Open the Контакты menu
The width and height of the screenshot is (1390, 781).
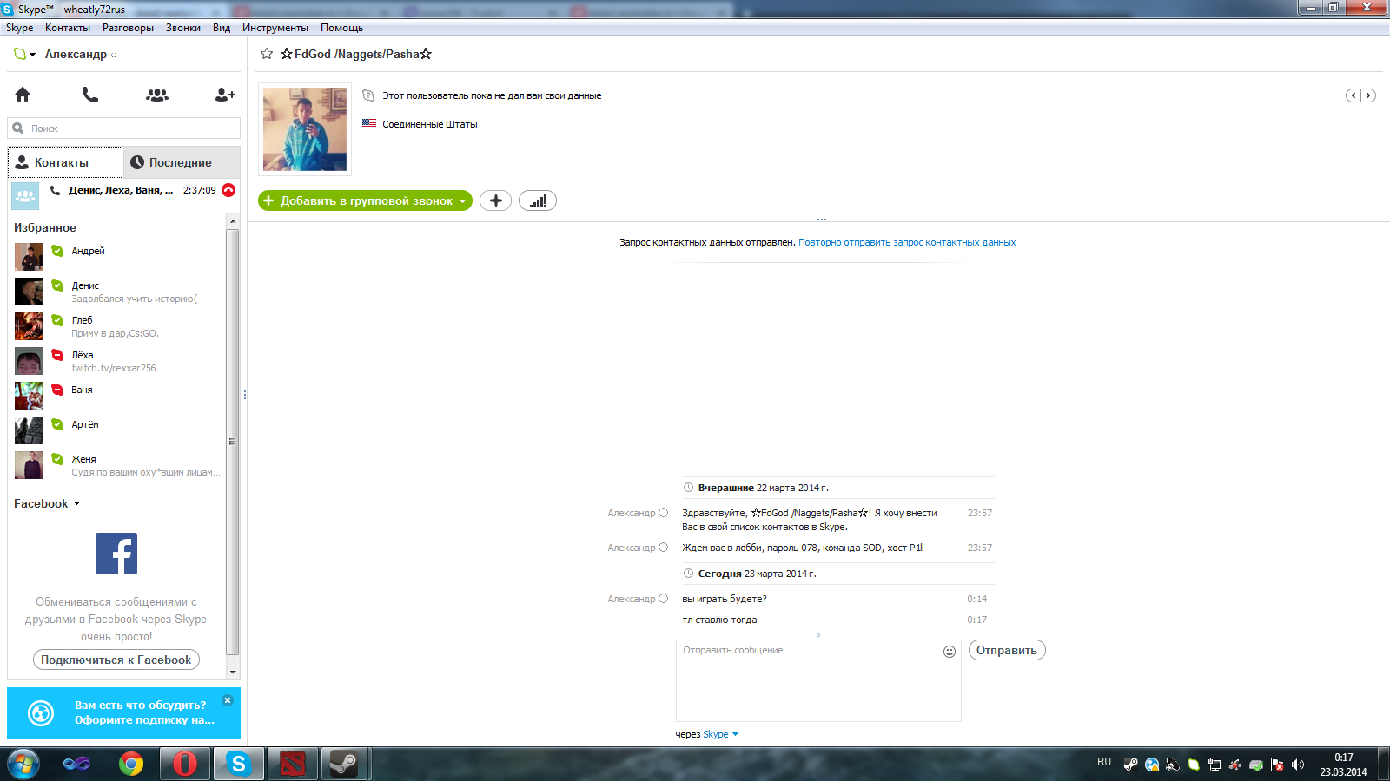68,28
